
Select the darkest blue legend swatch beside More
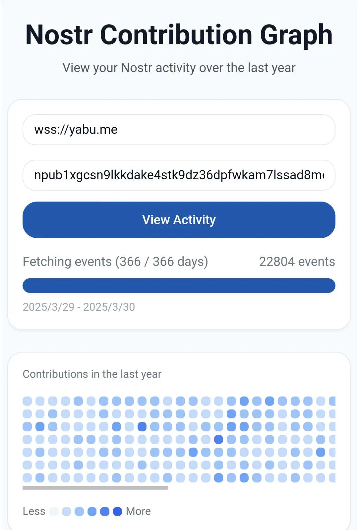point(118,511)
